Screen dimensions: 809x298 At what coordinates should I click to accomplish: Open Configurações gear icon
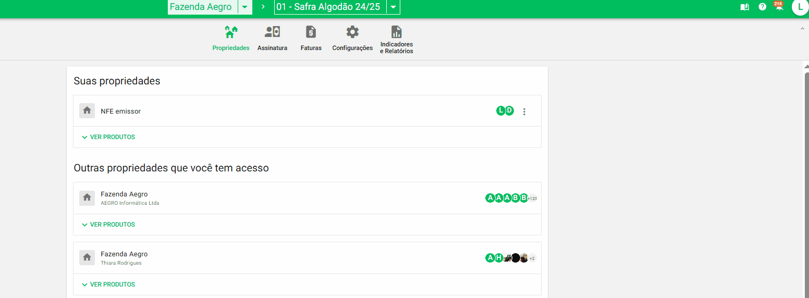tap(352, 32)
